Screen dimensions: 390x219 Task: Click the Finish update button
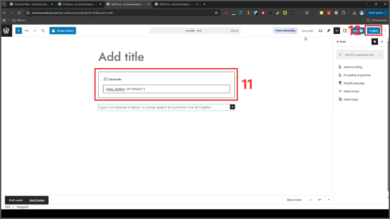pos(377,13)
